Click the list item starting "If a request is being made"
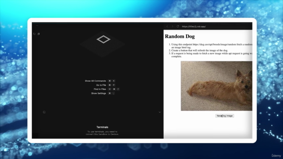The image size is (283, 159). coord(212,55)
